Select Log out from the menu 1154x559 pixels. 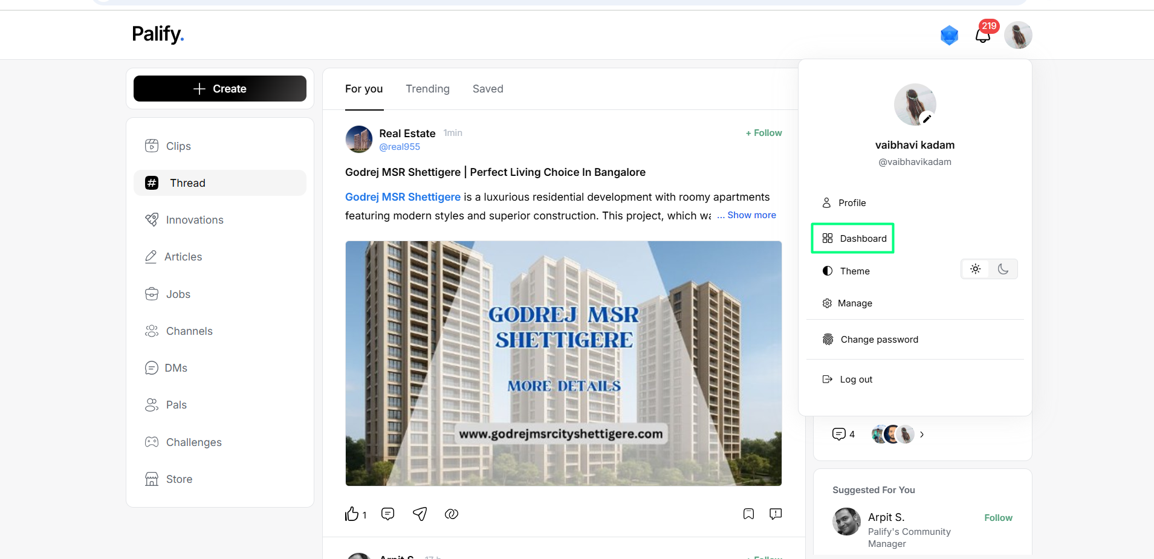click(848, 380)
